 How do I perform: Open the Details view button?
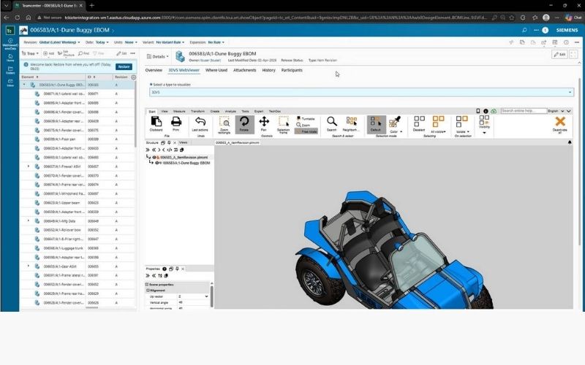pyautogui.click(x=157, y=57)
